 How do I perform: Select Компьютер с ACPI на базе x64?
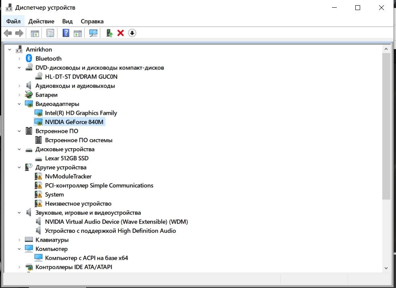(86, 258)
